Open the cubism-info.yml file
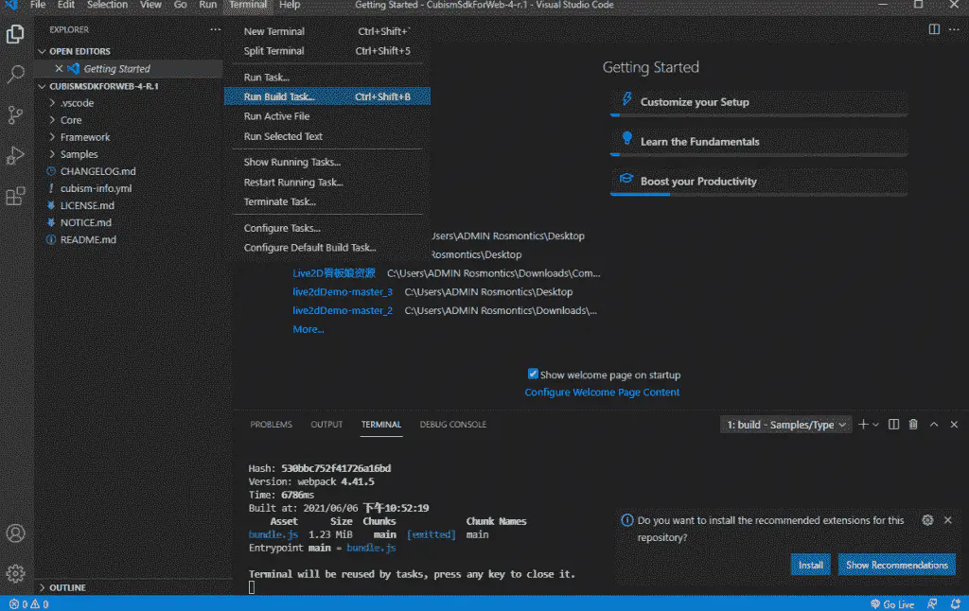The width and height of the screenshot is (969, 611). (129, 188)
